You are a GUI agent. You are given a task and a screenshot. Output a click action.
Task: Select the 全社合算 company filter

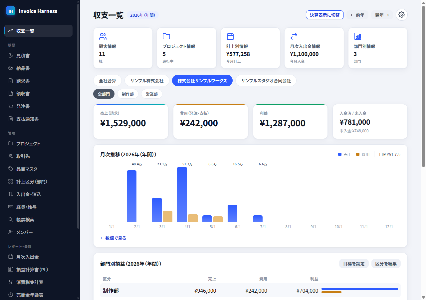[x=107, y=81]
